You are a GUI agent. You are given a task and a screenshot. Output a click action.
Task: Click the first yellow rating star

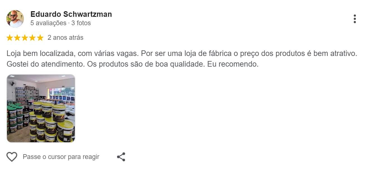pos(10,38)
